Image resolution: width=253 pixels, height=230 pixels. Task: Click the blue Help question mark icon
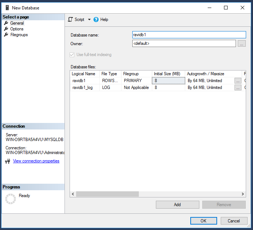pyautogui.click(x=96, y=20)
